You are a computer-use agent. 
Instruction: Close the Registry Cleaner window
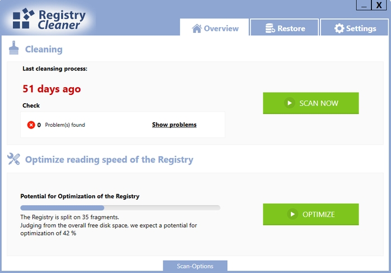pyautogui.click(x=379, y=5)
